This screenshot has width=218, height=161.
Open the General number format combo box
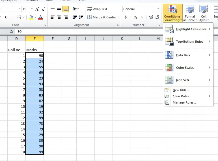tap(141, 9)
